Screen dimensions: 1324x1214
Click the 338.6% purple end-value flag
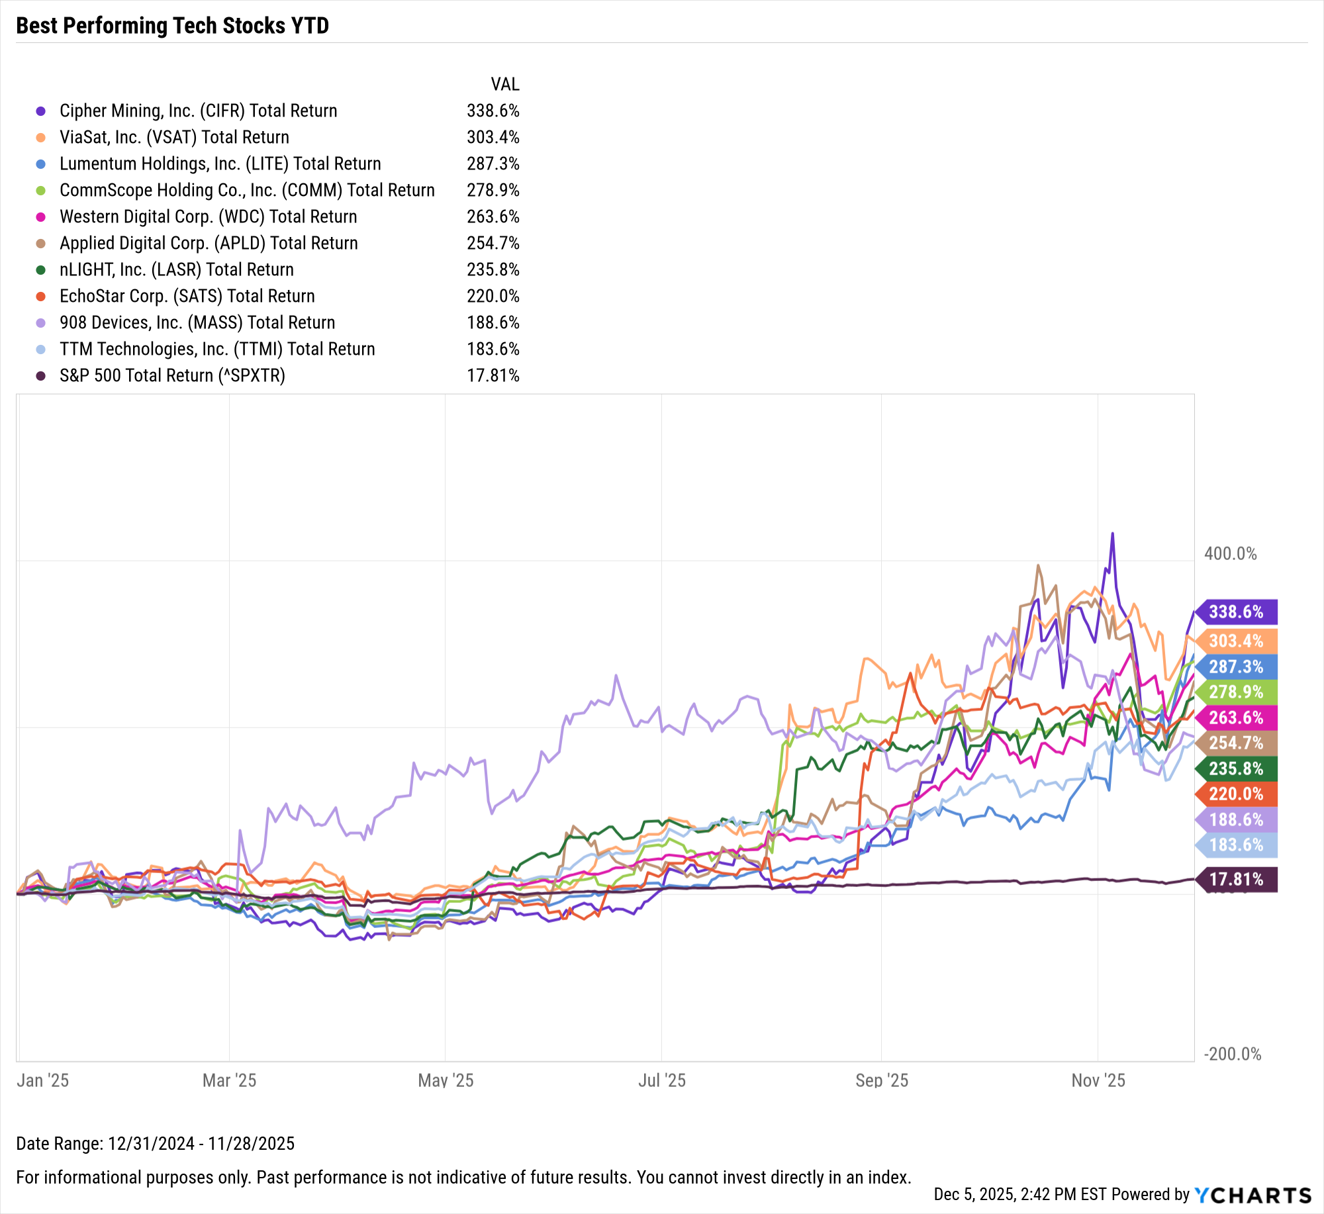[1235, 612]
